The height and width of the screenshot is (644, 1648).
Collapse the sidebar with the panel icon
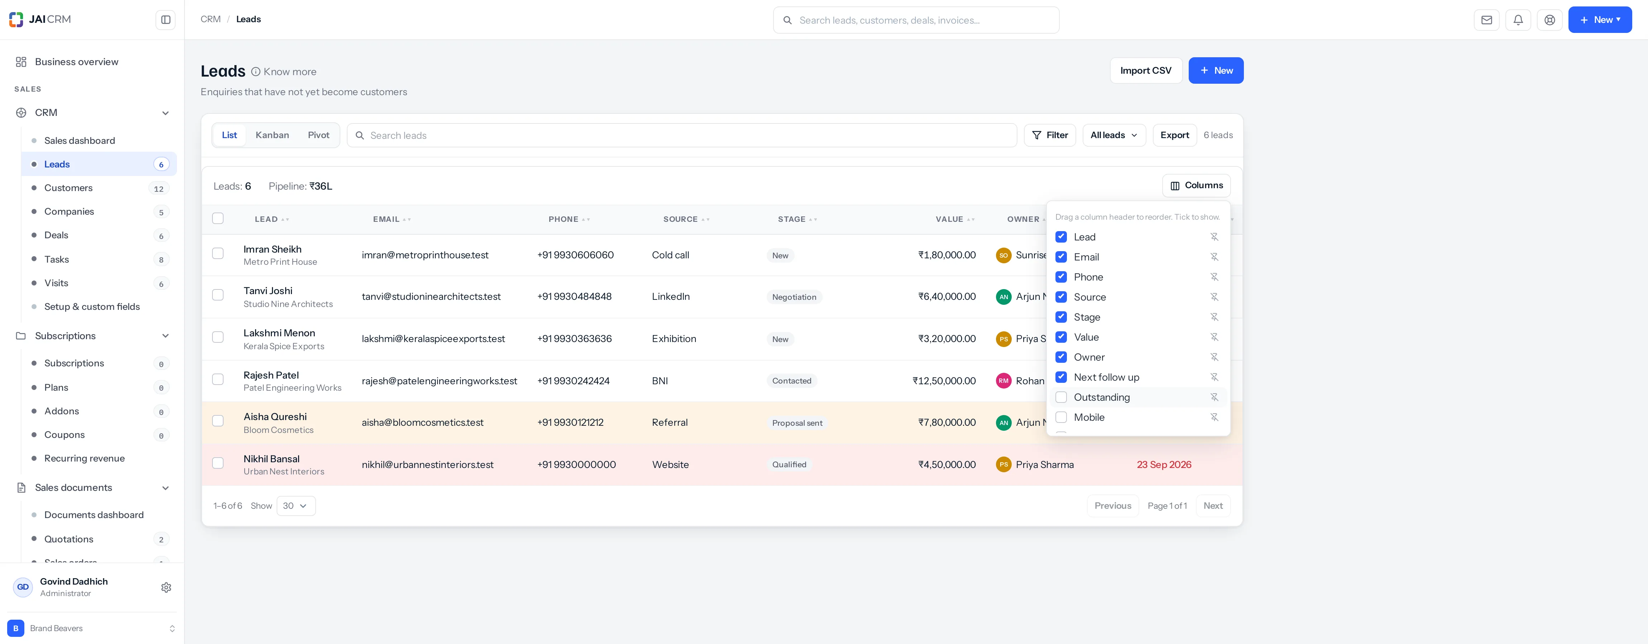point(166,20)
